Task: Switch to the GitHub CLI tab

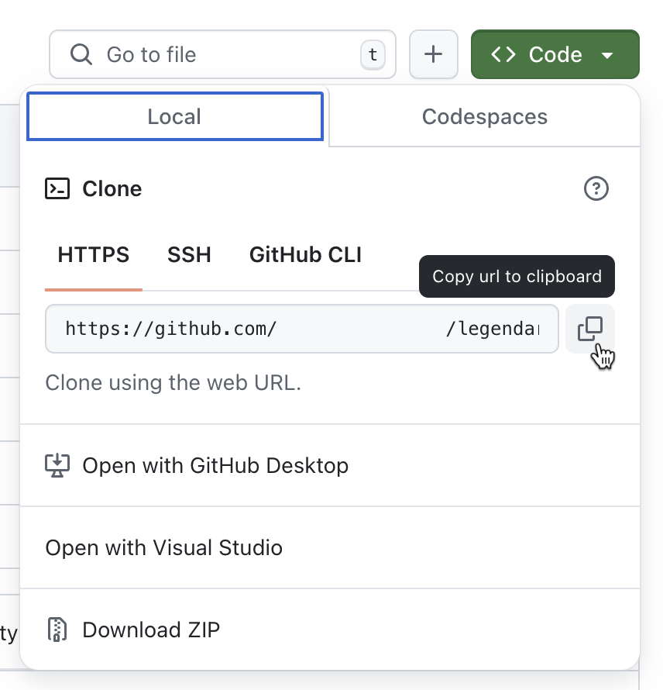Action: click(x=304, y=254)
